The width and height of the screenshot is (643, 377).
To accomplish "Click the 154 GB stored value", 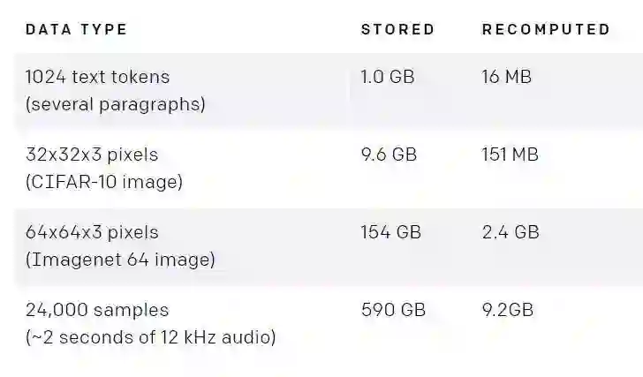I will pyautogui.click(x=391, y=232).
